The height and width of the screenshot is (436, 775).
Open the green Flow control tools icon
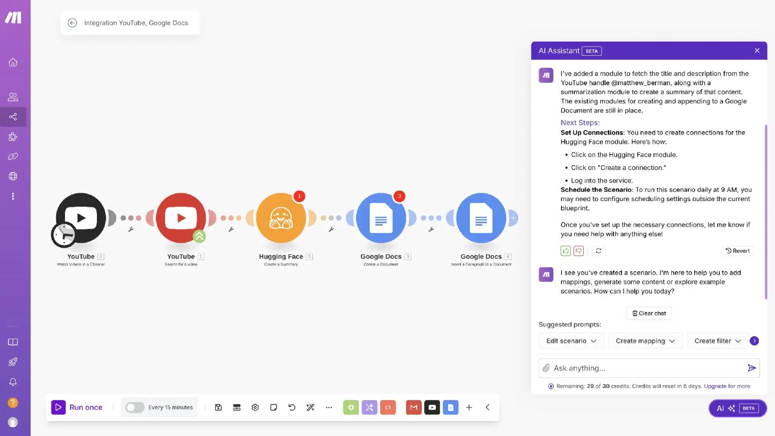351,407
